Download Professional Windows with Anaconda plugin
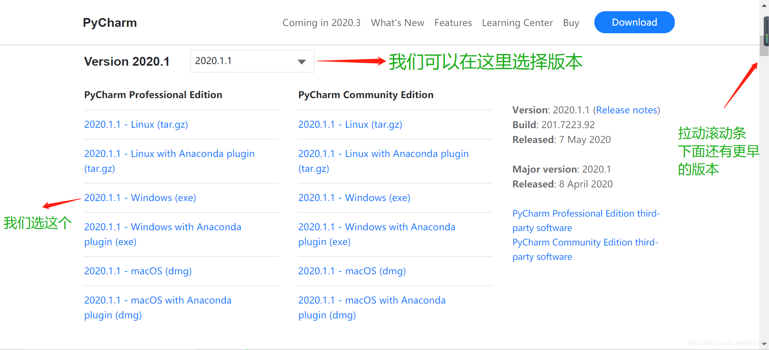Image resolution: width=769 pixels, height=350 pixels. 163,234
